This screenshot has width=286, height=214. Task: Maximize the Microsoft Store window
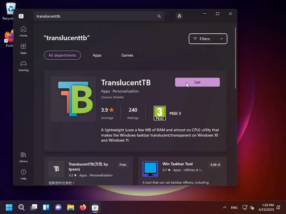click(x=217, y=14)
